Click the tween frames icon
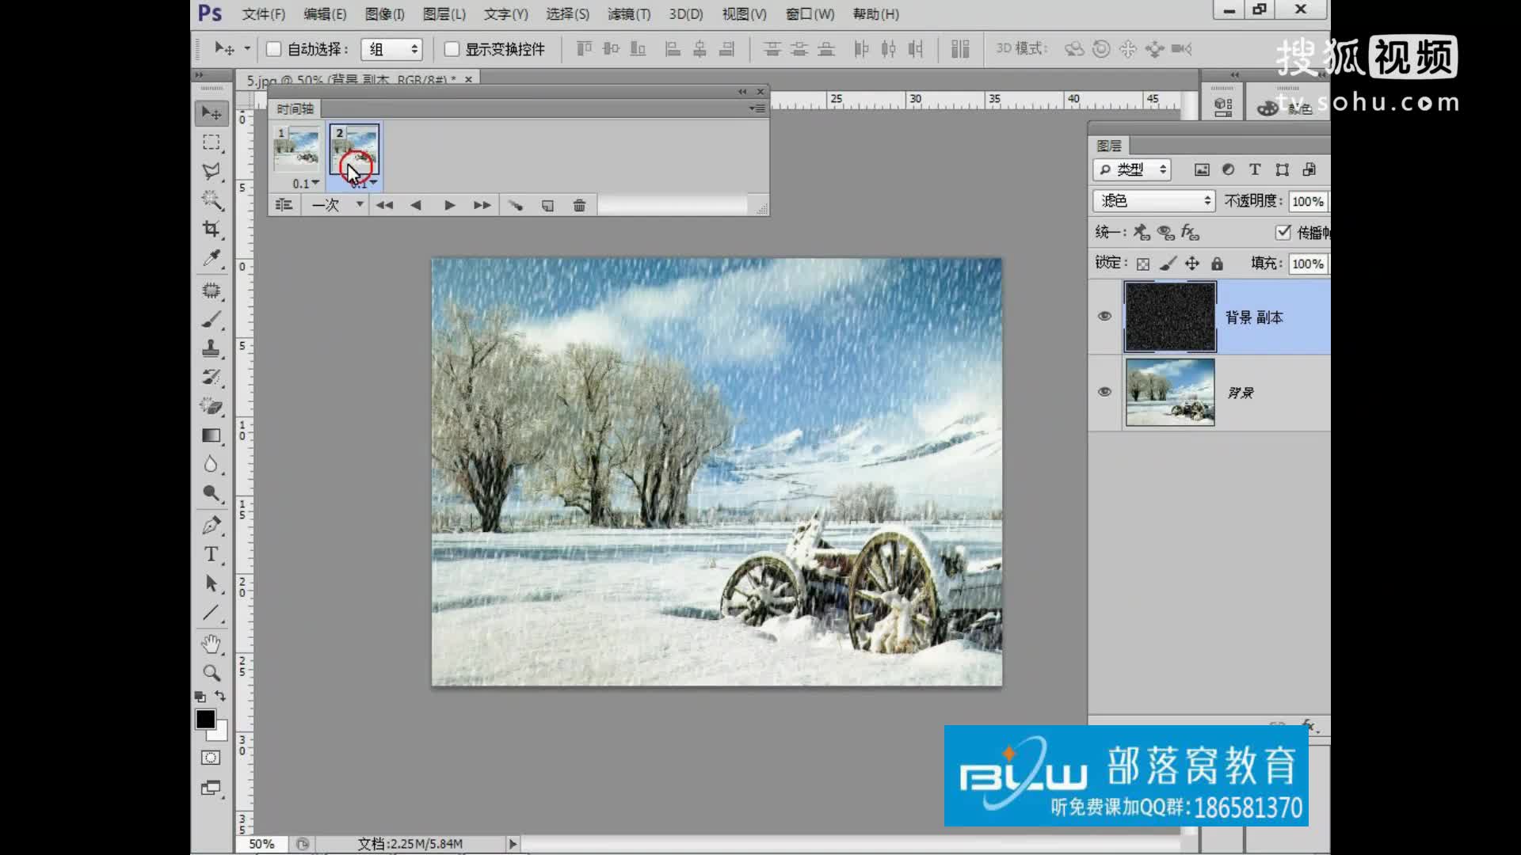 click(516, 206)
